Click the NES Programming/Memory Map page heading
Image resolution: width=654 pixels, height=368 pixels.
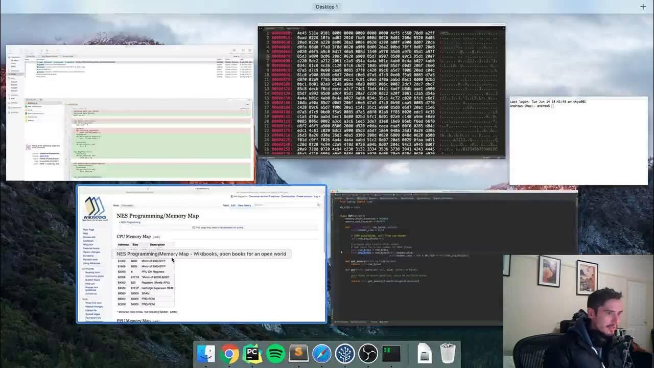157,216
